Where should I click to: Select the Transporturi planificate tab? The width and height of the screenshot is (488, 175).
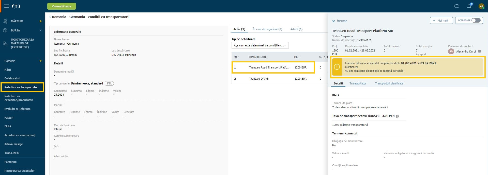pos(389,83)
